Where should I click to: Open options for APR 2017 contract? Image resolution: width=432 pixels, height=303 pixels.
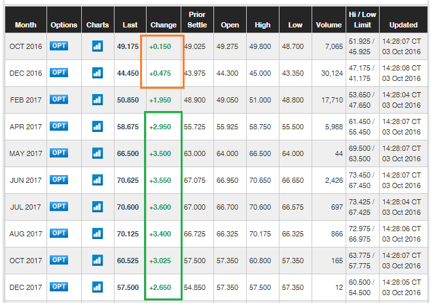click(60, 125)
